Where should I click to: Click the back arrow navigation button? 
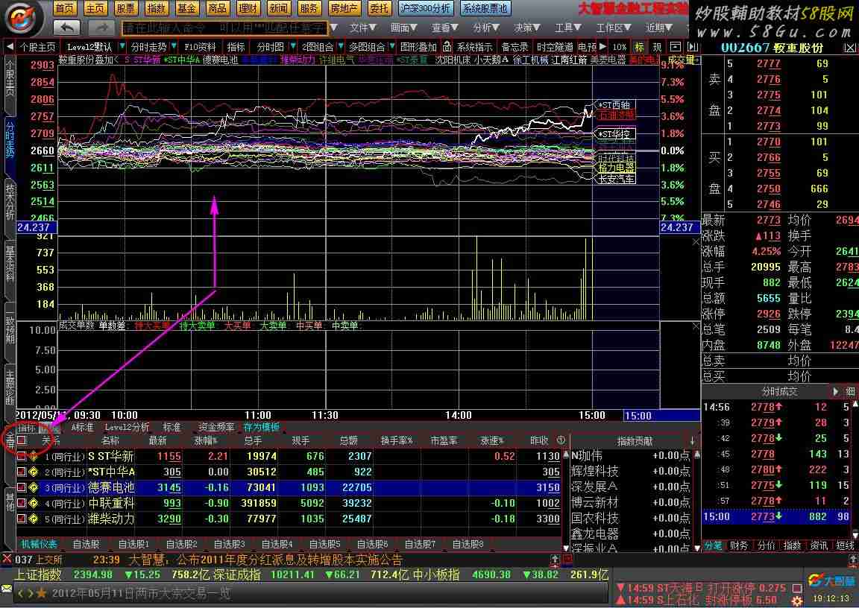click(67, 27)
